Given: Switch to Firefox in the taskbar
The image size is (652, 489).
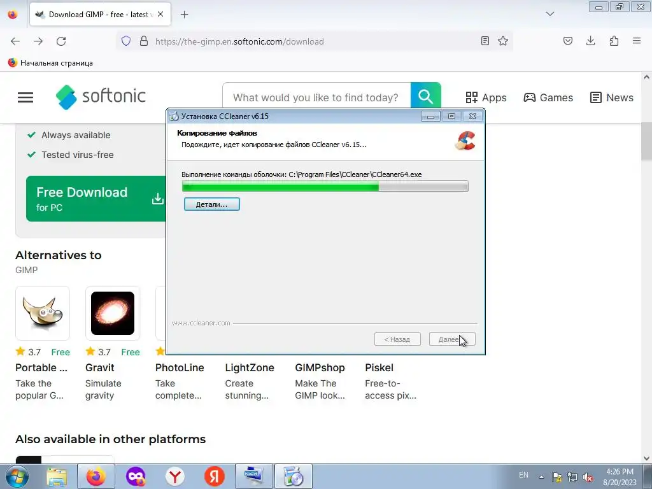Looking at the screenshot, I should [x=96, y=476].
